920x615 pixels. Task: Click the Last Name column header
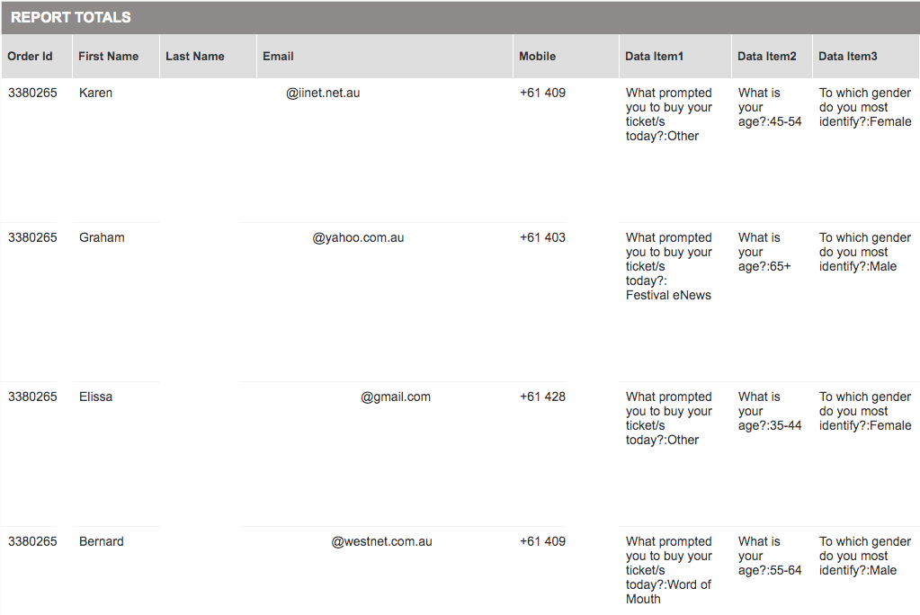(208, 57)
